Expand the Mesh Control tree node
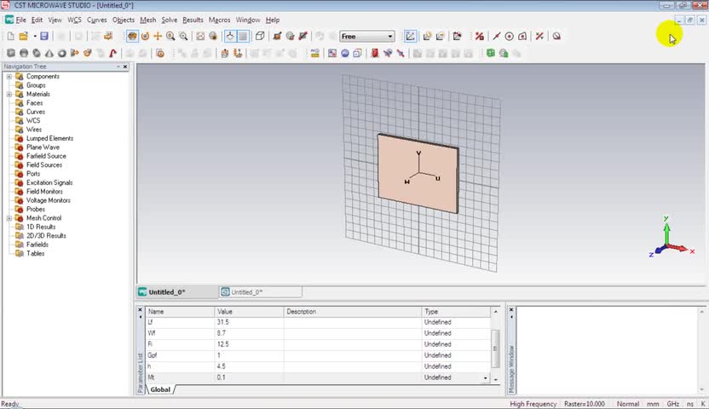This screenshot has width=709, height=409. click(x=9, y=218)
